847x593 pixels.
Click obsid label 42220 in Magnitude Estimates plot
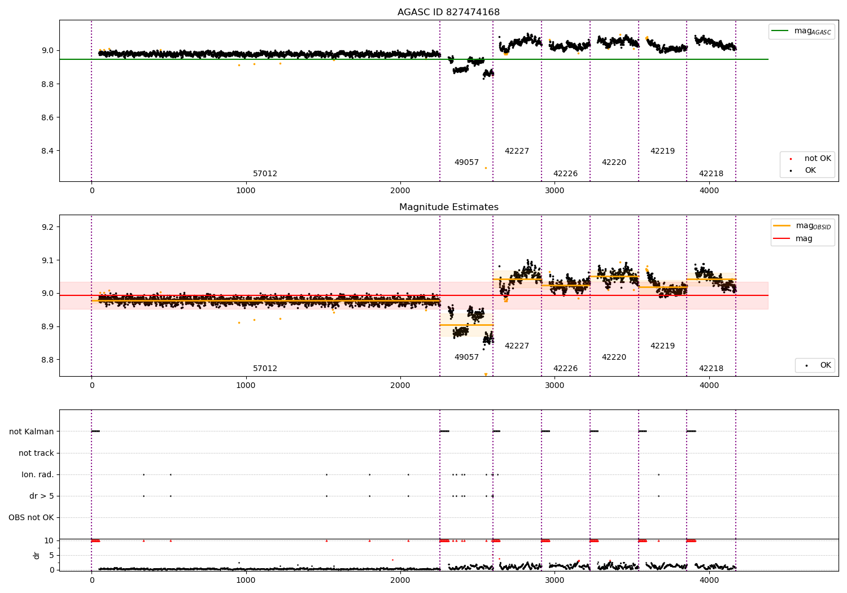[x=614, y=357]
